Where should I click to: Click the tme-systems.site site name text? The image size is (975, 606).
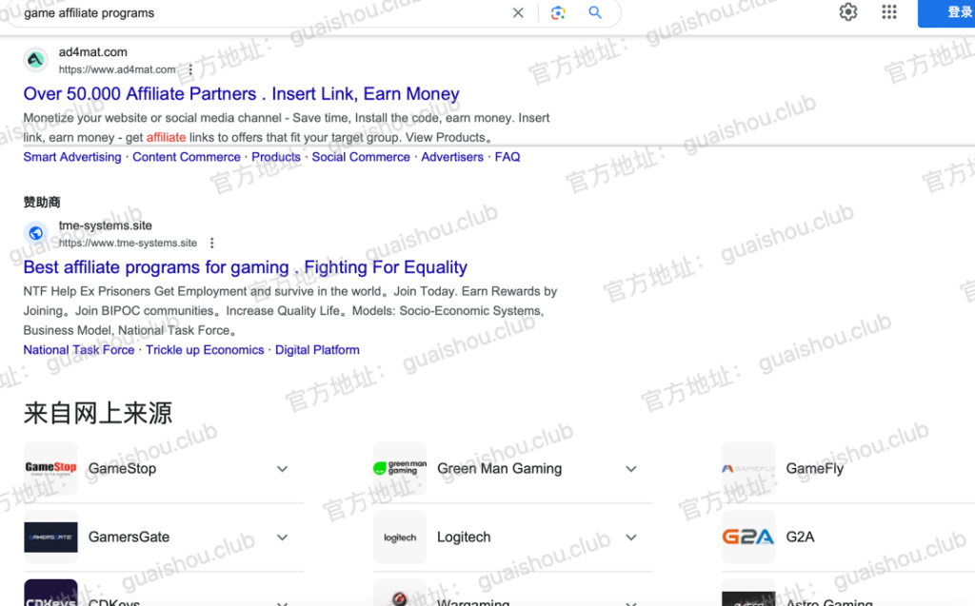(105, 225)
